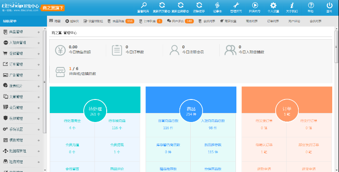Click the 隐藏 toolbar item
Viewport: 339px width, 172px height.
[55, 21]
